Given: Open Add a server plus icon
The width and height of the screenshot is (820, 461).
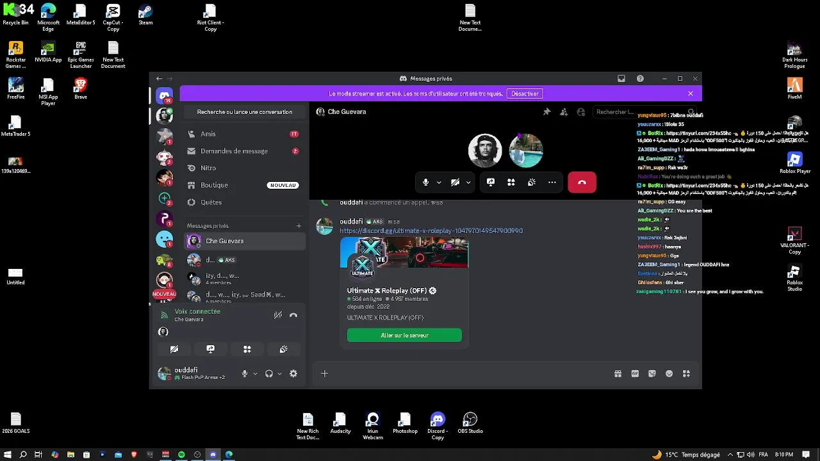Looking at the screenshot, I should click(165, 198).
